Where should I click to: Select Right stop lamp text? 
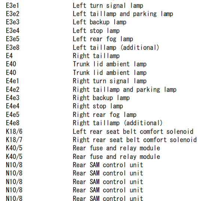tap(98, 106)
